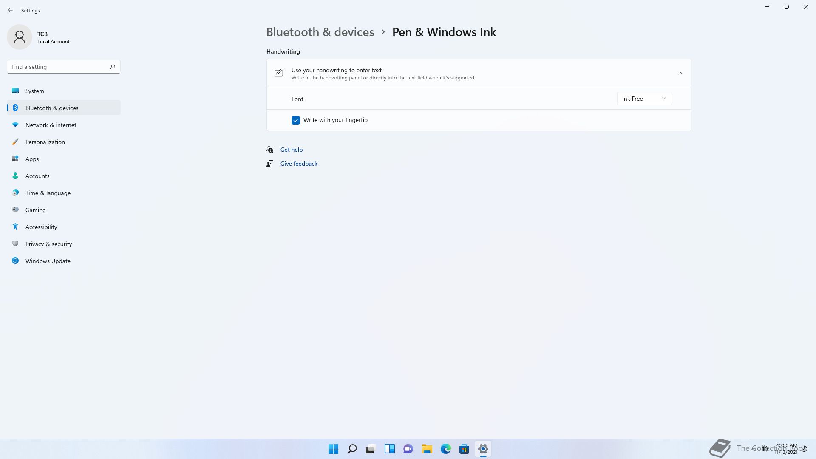Image resolution: width=816 pixels, height=459 pixels.
Task: Restore down the Settings window
Action: (787, 7)
